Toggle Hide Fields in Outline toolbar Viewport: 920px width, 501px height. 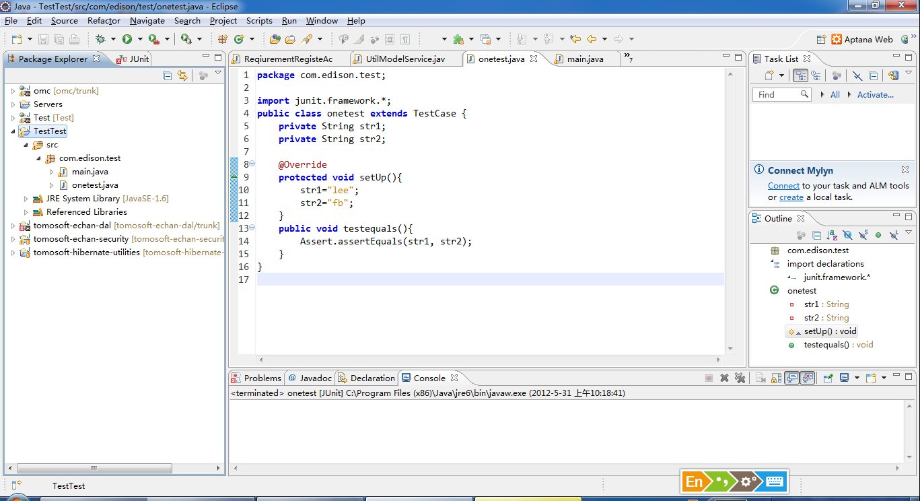tap(847, 235)
